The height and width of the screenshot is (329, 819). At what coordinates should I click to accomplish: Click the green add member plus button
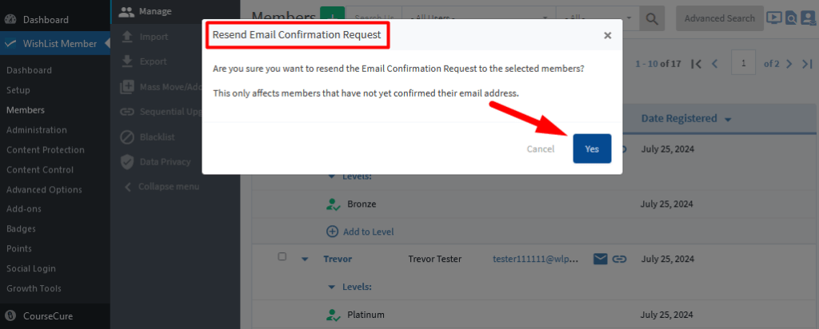click(332, 16)
